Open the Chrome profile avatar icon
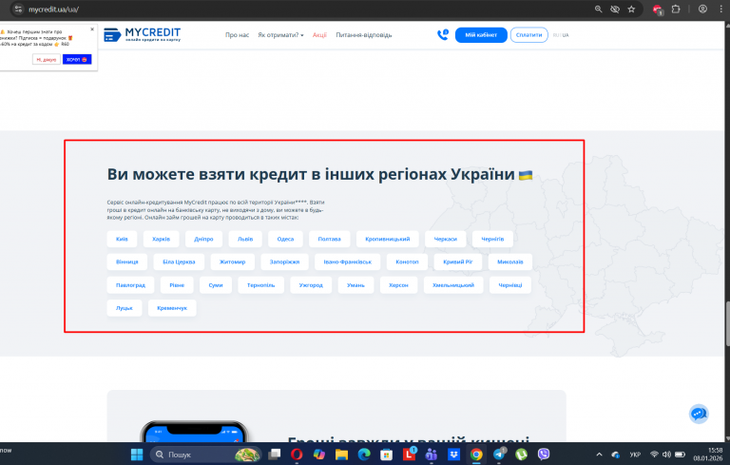Viewport: 730px width, 465px height. (702, 9)
